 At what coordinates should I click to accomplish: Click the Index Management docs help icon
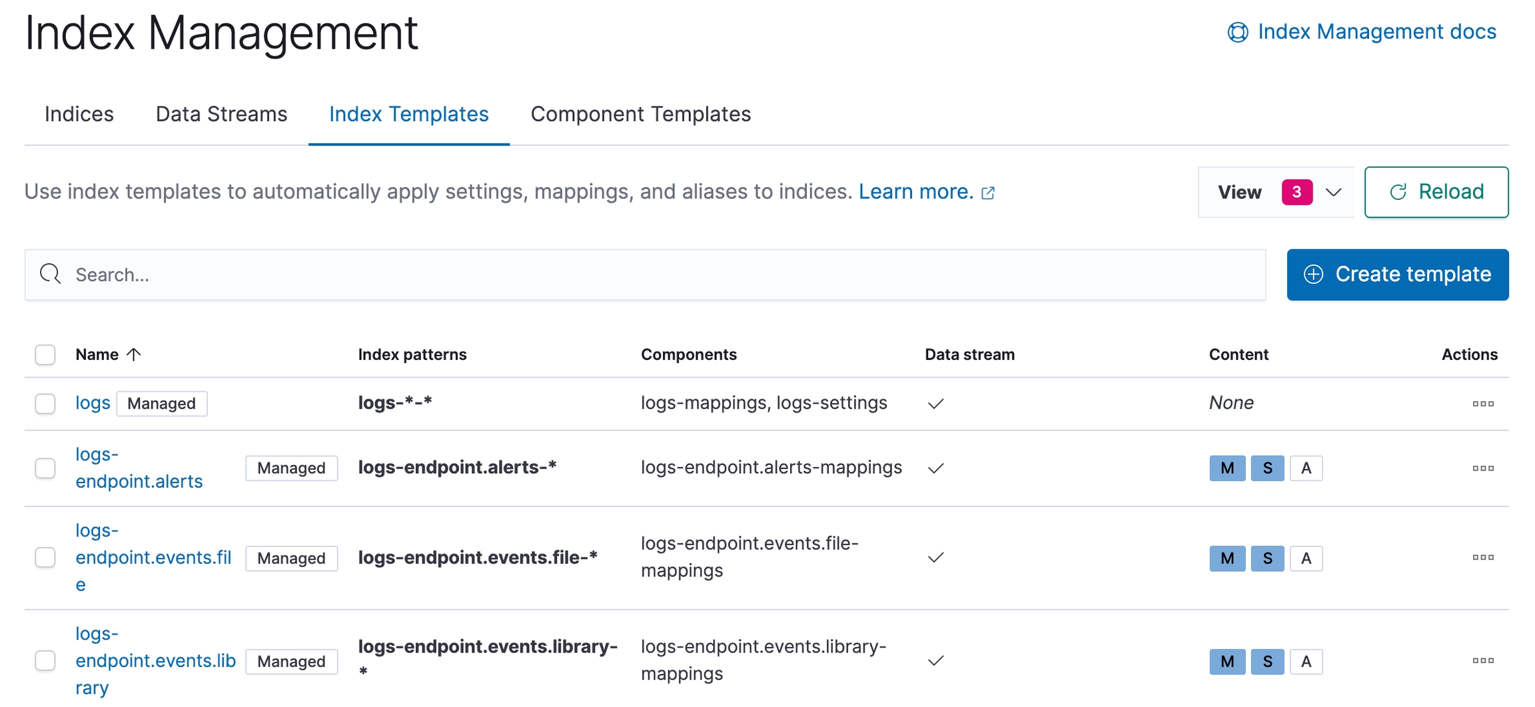coord(1237,32)
